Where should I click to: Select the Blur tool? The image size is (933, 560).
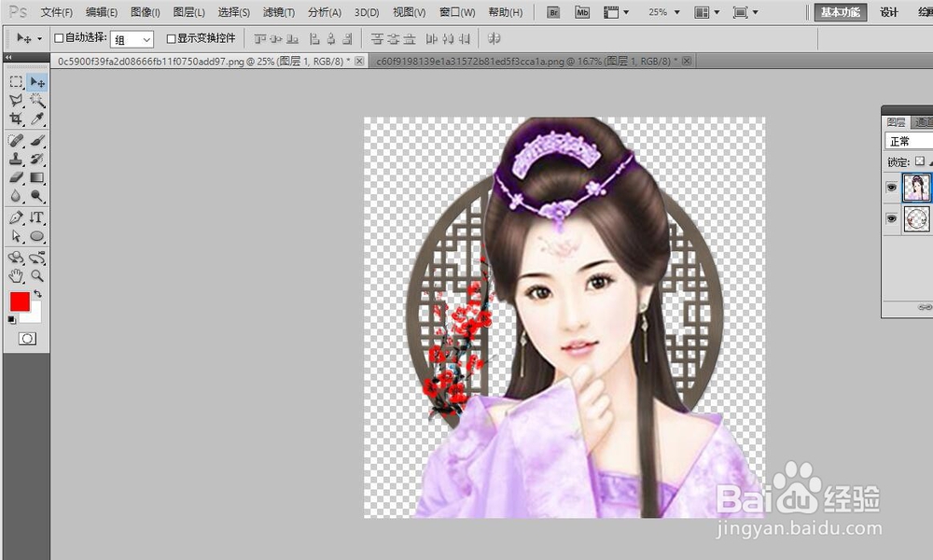[x=16, y=196]
